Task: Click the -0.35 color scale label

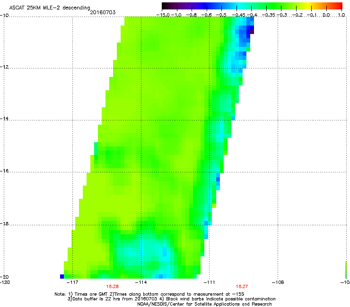Action: point(268,15)
